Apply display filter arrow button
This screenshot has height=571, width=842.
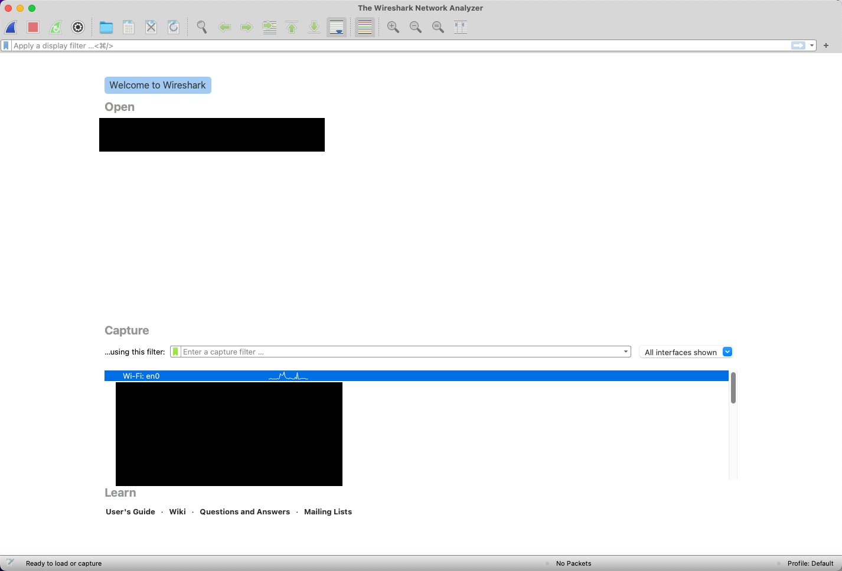pyautogui.click(x=798, y=45)
